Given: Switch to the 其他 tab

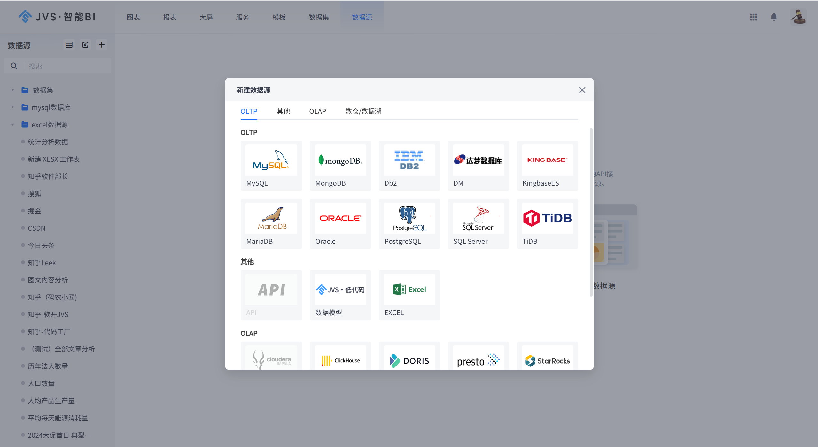Looking at the screenshot, I should tap(283, 111).
